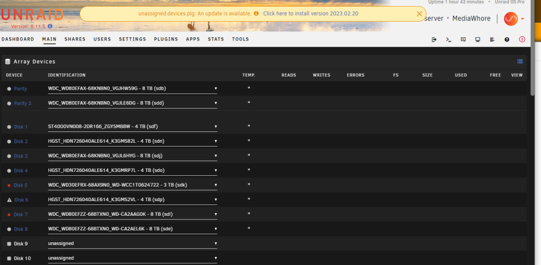Open the Disk 7 link
This screenshot has height=265, width=541.
pos(21,215)
